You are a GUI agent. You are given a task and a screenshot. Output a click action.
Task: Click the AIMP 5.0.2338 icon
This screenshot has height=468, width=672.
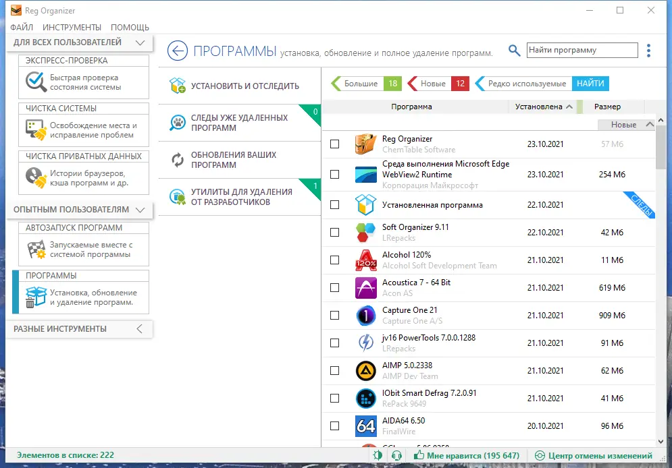(x=365, y=370)
